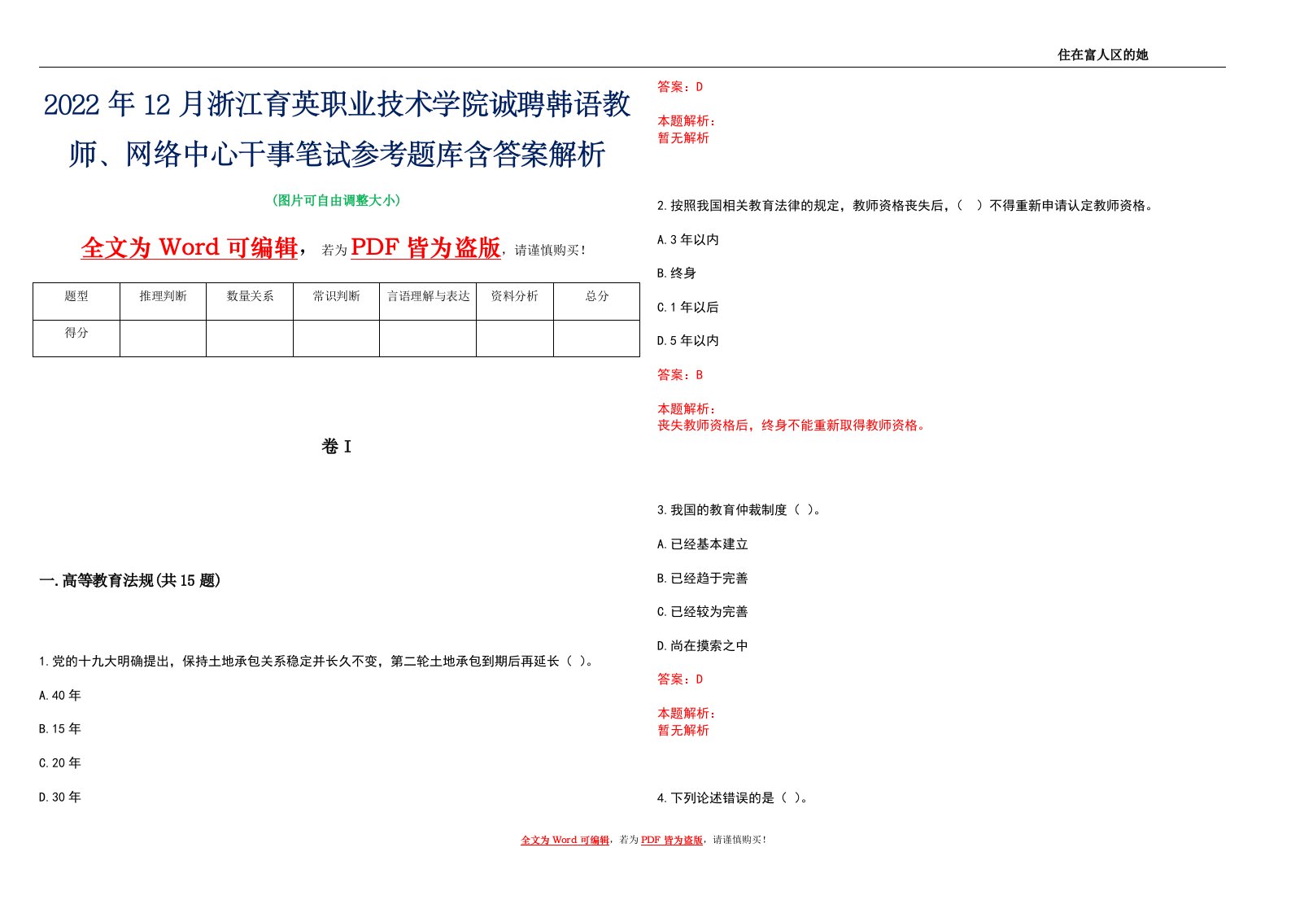
Task: Click question 2 about 教师资格丧失后
Action: pos(906,206)
